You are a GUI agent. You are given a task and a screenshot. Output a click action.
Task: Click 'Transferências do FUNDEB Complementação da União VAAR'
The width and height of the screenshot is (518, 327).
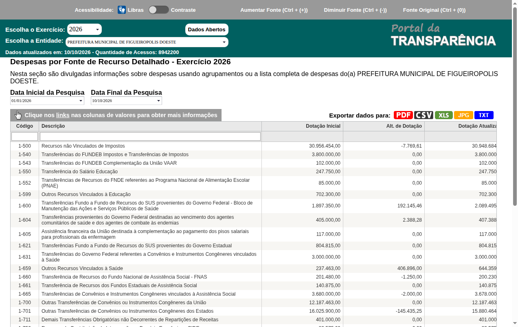(x=109, y=163)
